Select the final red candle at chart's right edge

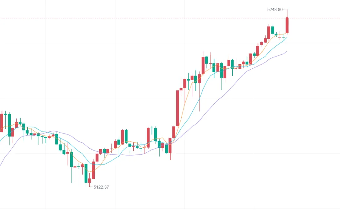[x=287, y=25]
